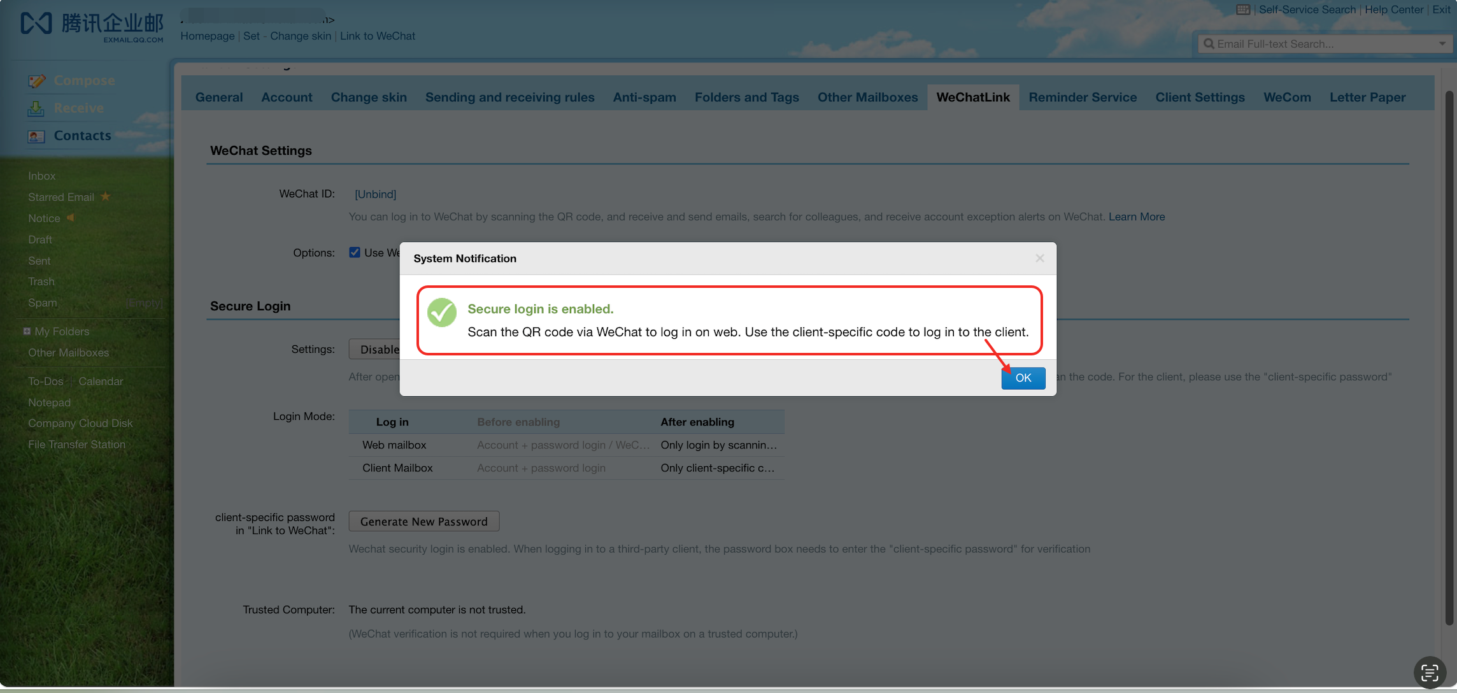Open the Letter Paper tab
The height and width of the screenshot is (693, 1457).
(x=1367, y=97)
